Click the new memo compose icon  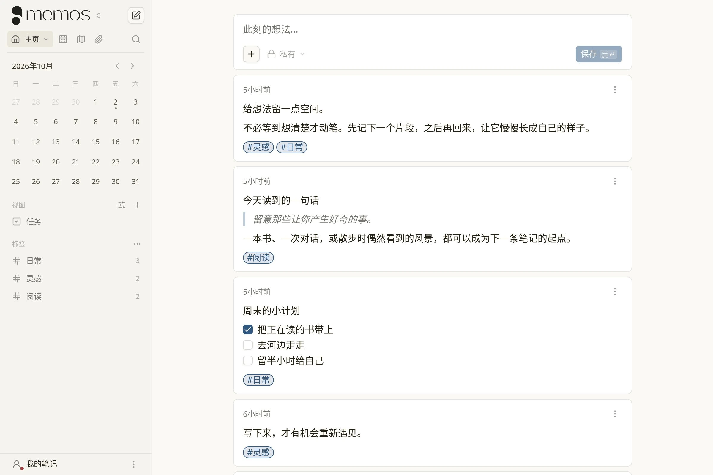[x=136, y=15]
